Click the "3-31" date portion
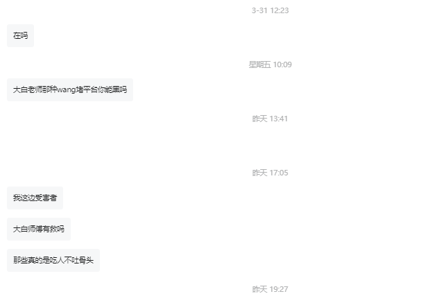Screen dimensions: 448x294 [x=259, y=10]
